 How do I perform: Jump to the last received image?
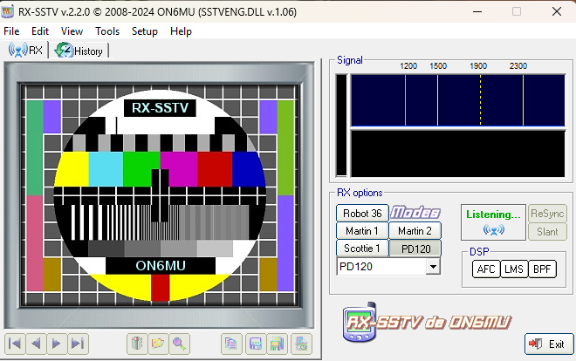(x=78, y=344)
